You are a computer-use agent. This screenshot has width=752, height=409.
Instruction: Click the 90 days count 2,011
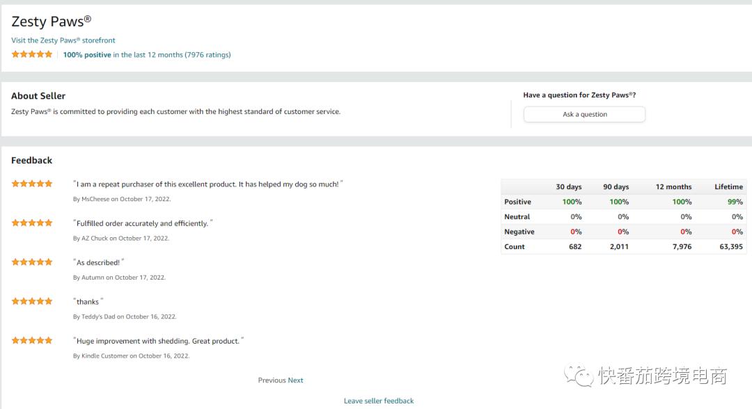[x=619, y=247]
